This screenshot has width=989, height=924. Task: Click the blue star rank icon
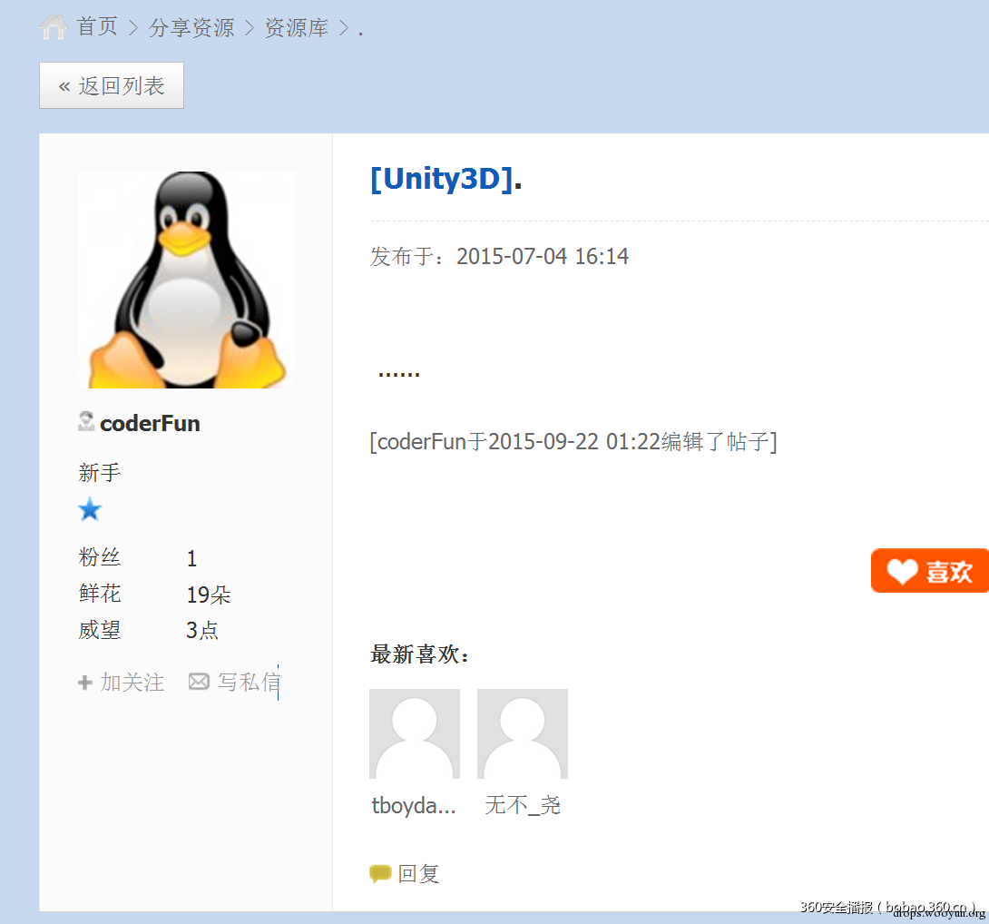click(90, 509)
